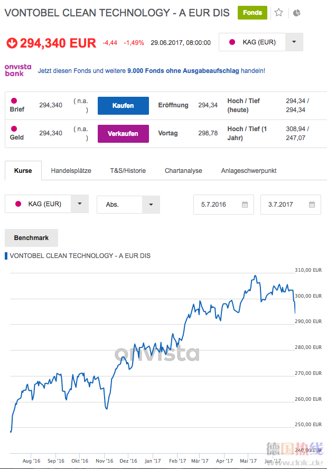Viewport: 327px width, 469px height.
Task: Open KAG (EUR) dropdown below tabs
Action: (x=80, y=204)
